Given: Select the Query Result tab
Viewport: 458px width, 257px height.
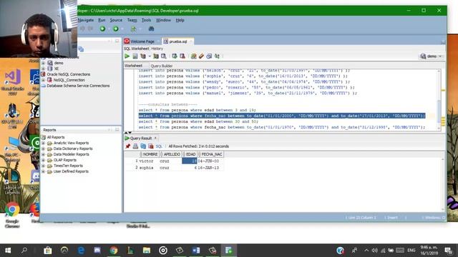Looking at the screenshot, I should click(x=141, y=138).
